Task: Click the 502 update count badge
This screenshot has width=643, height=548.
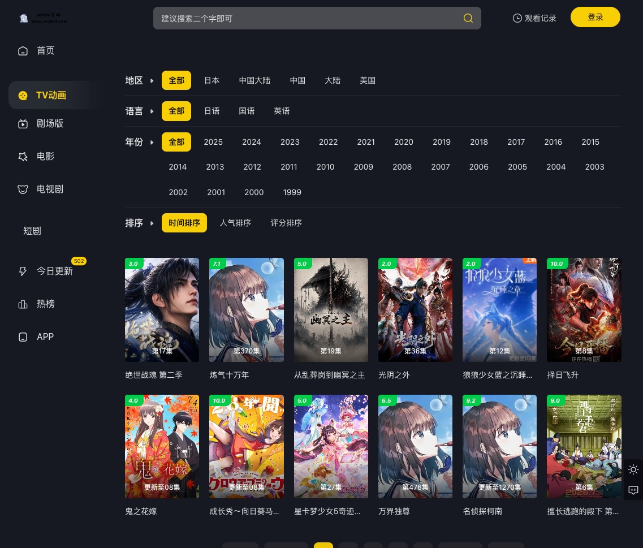Action: click(79, 261)
